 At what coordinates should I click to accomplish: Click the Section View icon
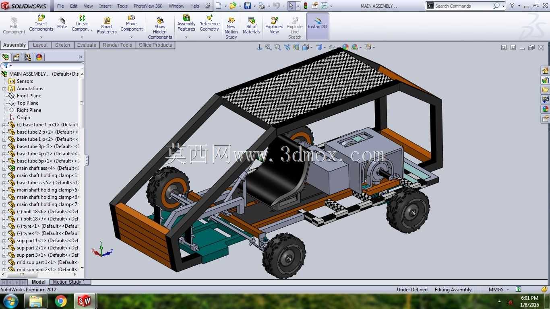click(x=296, y=47)
